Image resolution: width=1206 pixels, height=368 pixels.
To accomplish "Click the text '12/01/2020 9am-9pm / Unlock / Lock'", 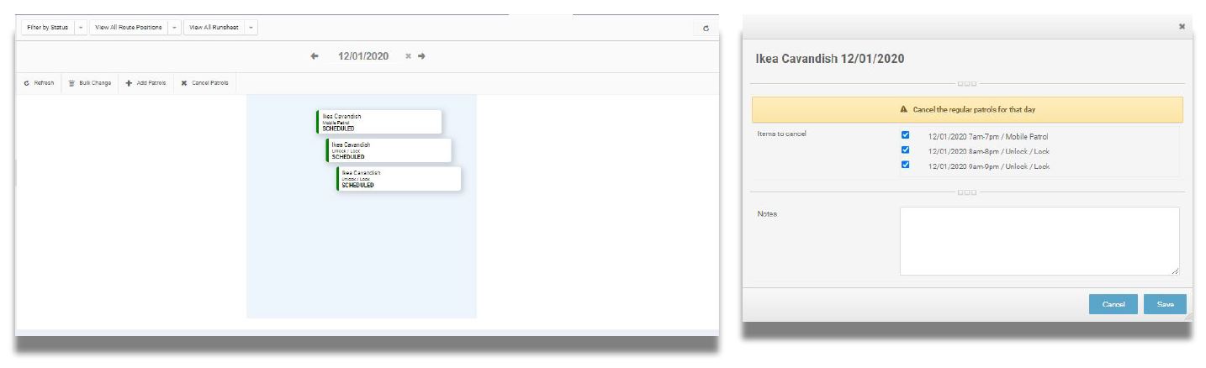I will (x=989, y=166).
